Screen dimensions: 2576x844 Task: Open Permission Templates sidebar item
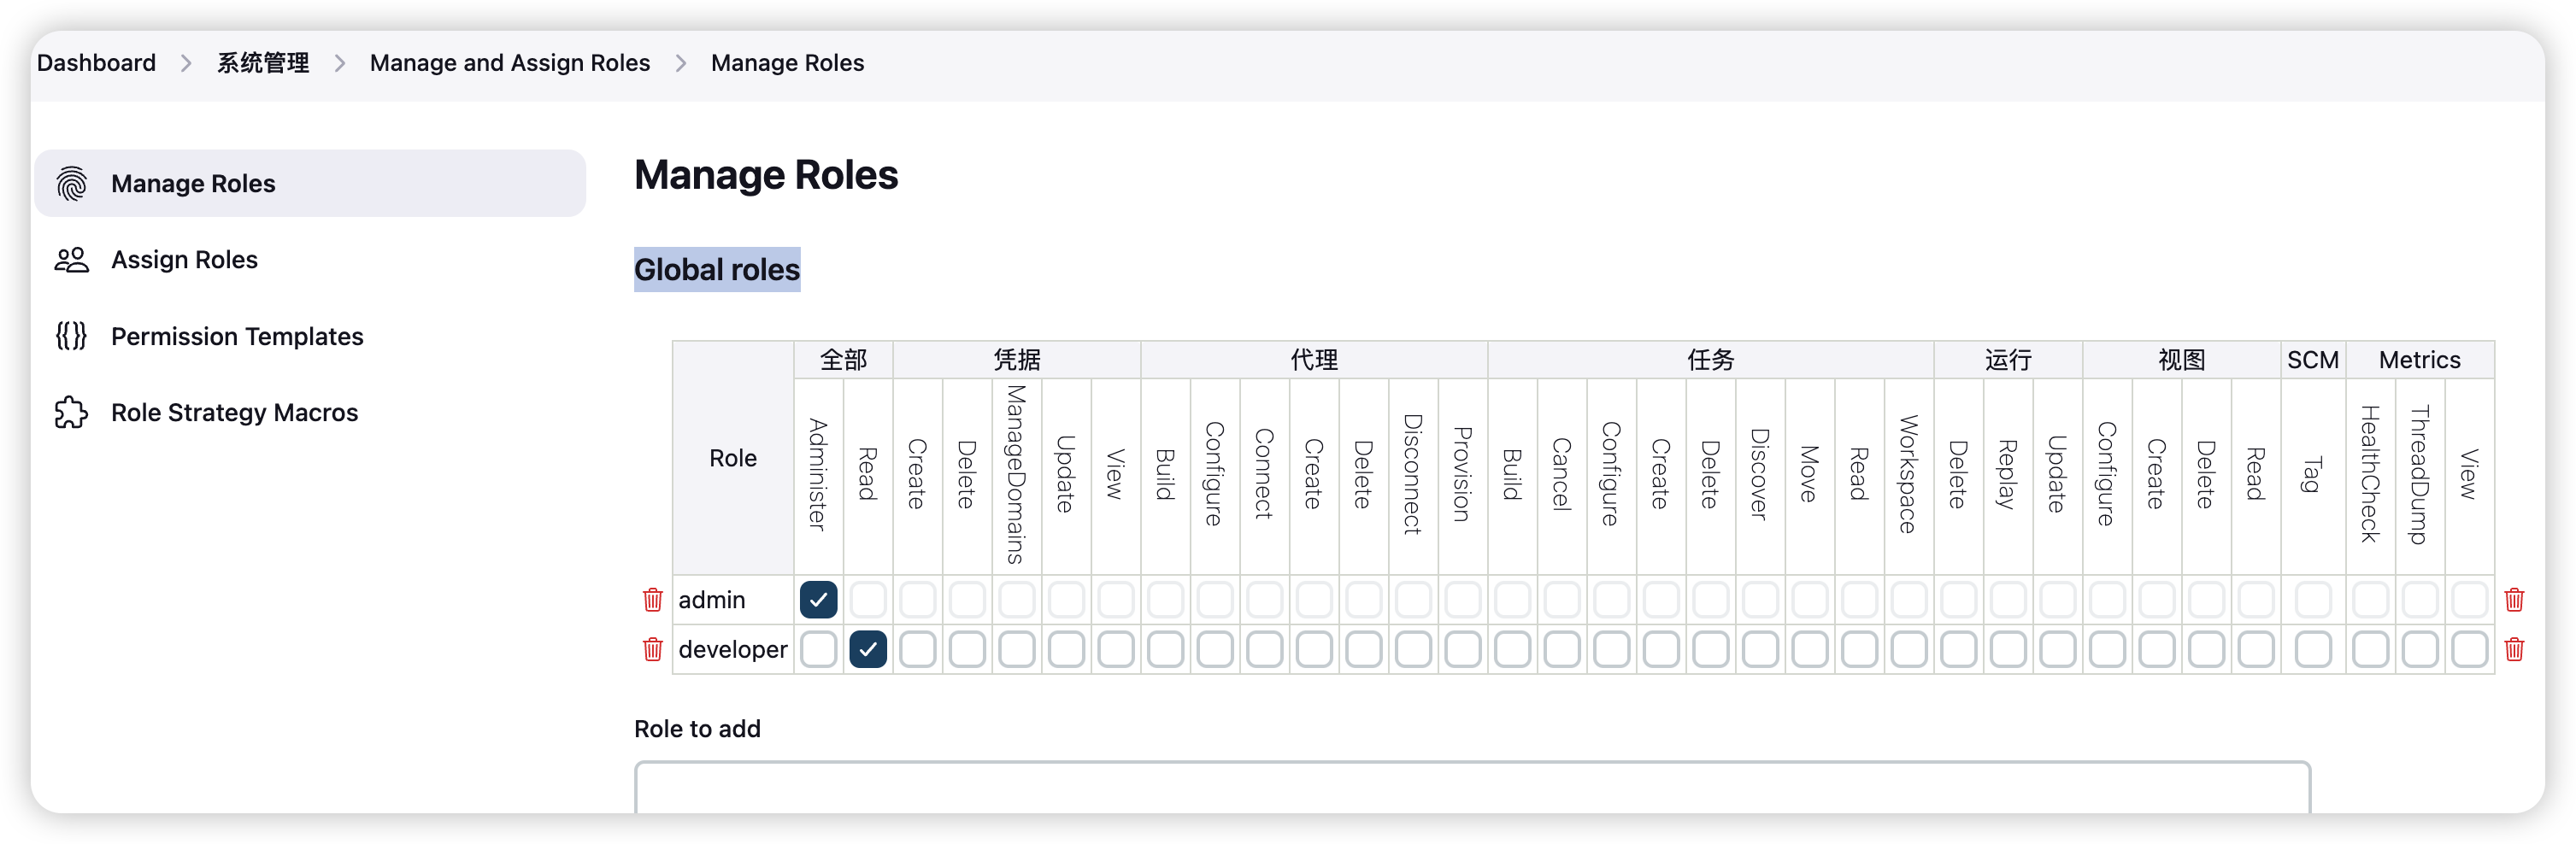coord(237,336)
